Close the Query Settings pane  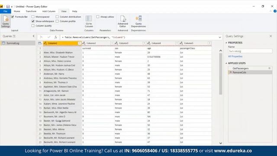tap(271, 36)
